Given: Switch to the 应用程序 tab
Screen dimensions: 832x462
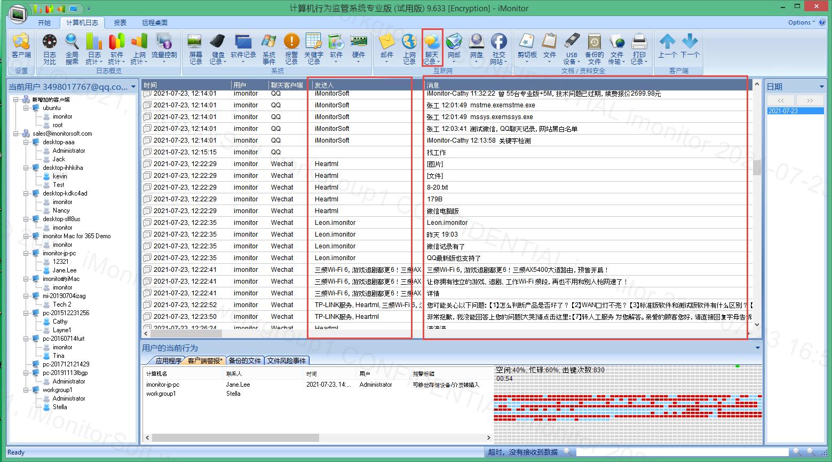Looking at the screenshot, I should point(168,361).
